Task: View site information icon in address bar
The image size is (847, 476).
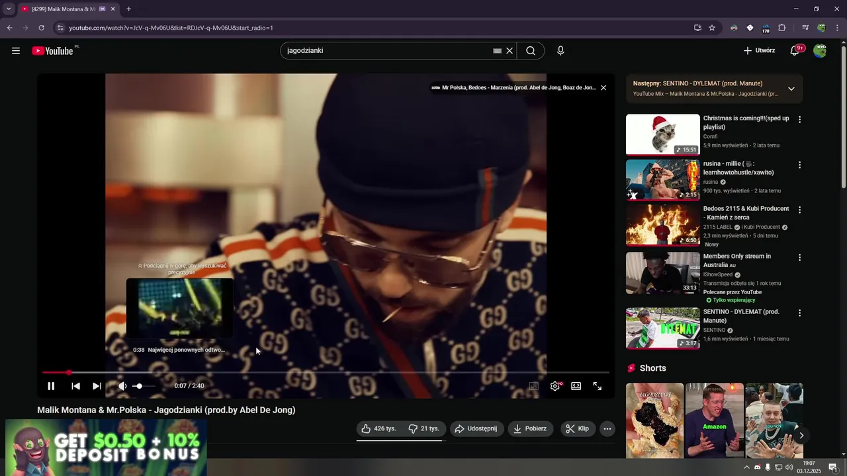Action: [x=60, y=28]
